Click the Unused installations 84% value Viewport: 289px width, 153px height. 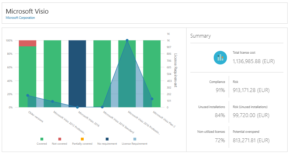tap(220, 115)
